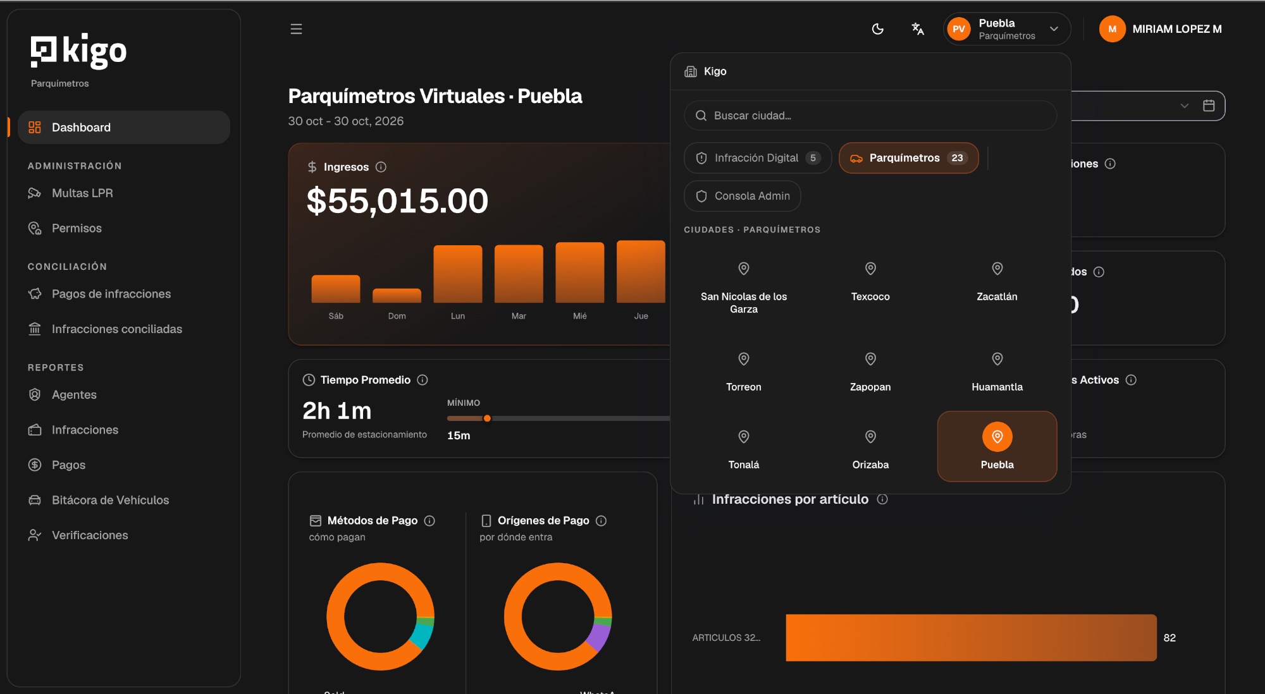The image size is (1265, 694).
Task: Open MIRIAM LOPEZ M user avatar
Action: point(1112,29)
